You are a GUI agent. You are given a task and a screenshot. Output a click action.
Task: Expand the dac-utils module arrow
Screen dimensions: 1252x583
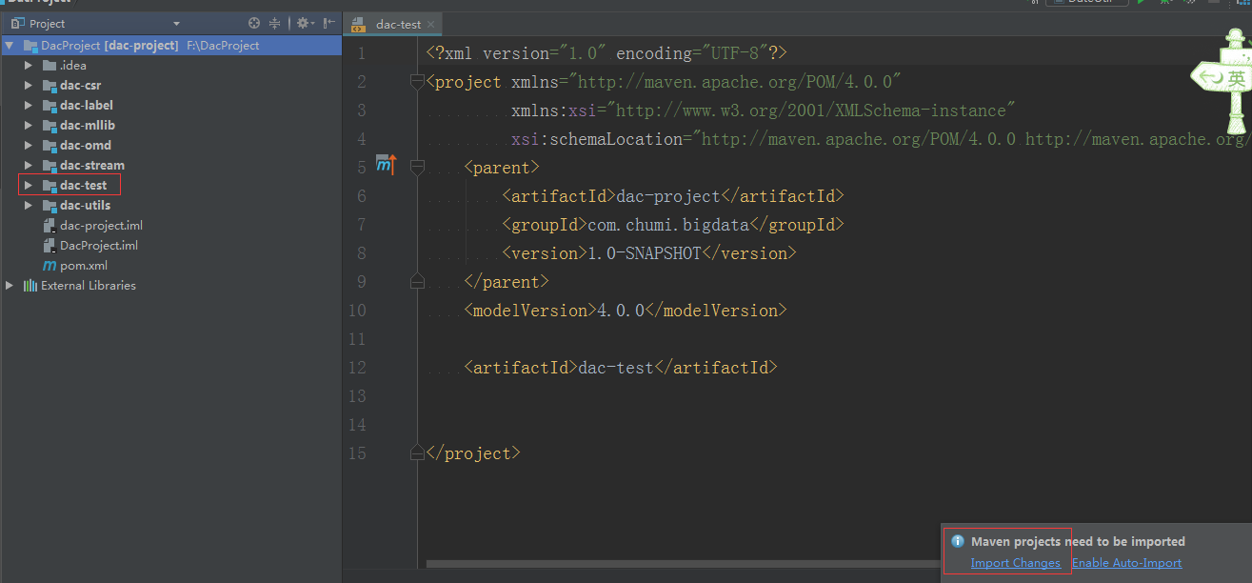pos(29,206)
